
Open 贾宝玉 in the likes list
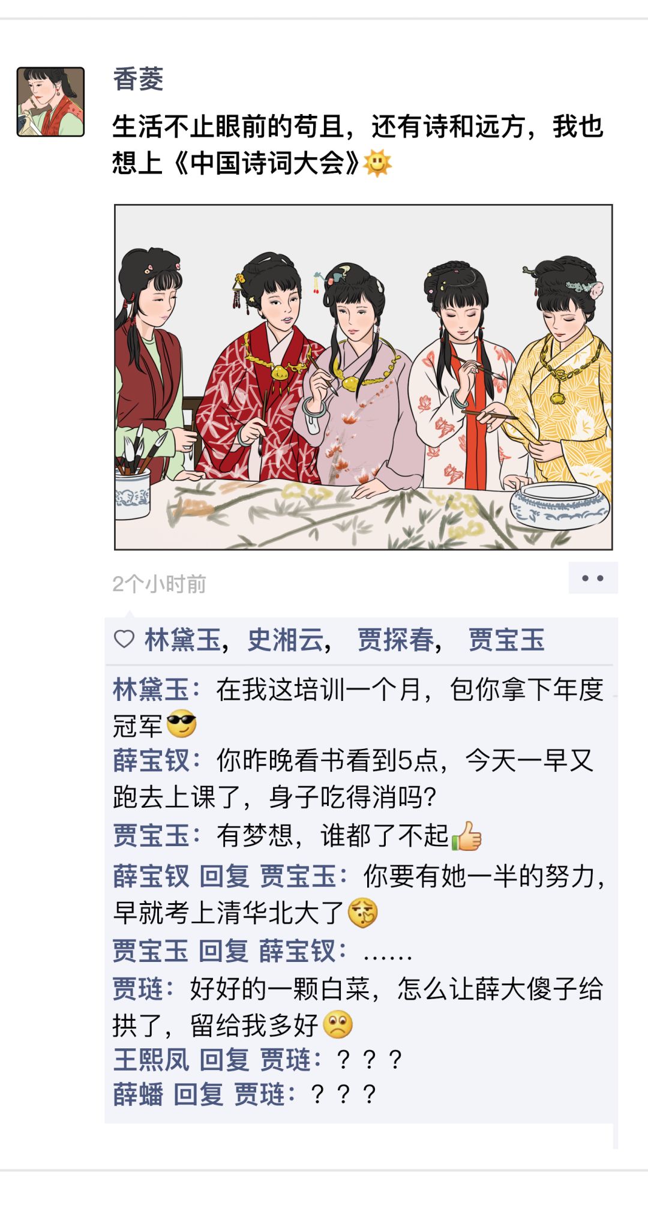point(506,640)
